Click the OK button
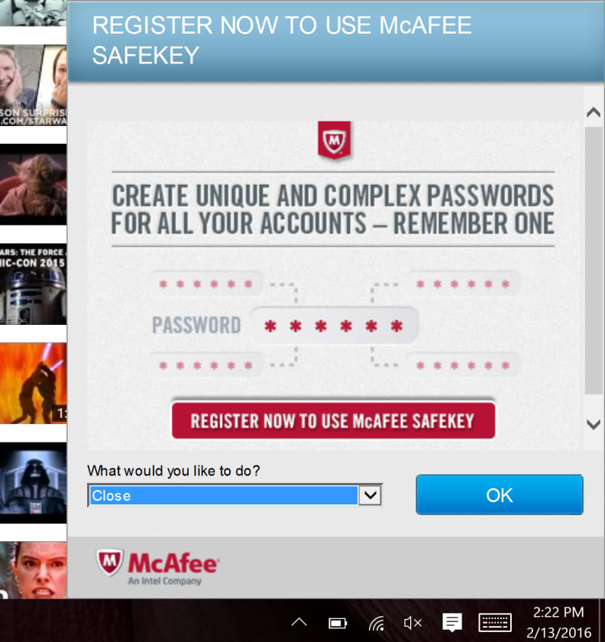Image resolution: width=605 pixels, height=642 pixels. coord(500,494)
